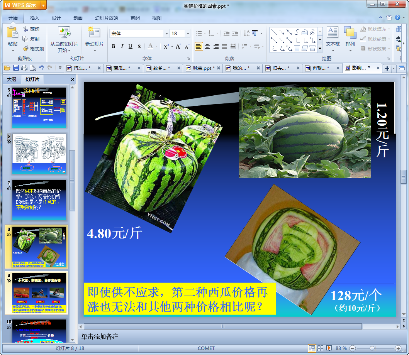Open the 幻灯片放映 ribbon tab
Image resolution: width=409 pixels, height=355 pixels.
click(107, 18)
